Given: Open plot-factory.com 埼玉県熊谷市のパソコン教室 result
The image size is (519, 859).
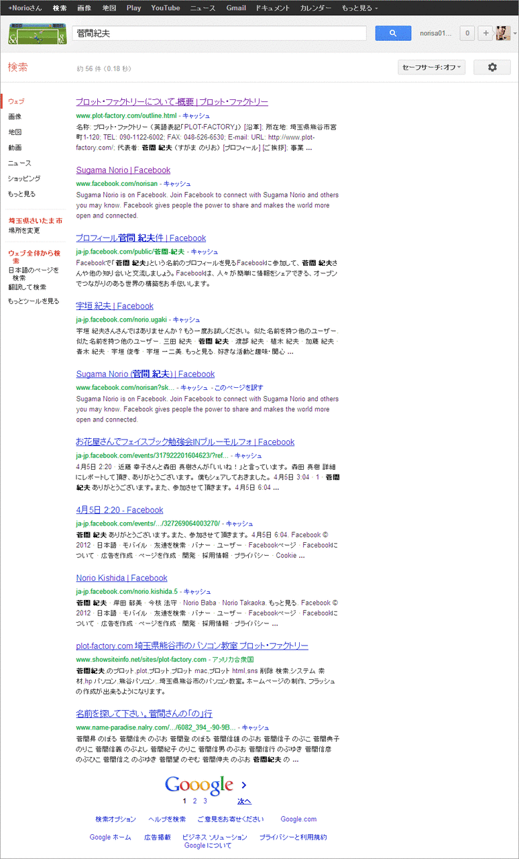Looking at the screenshot, I should pos(192,646).
